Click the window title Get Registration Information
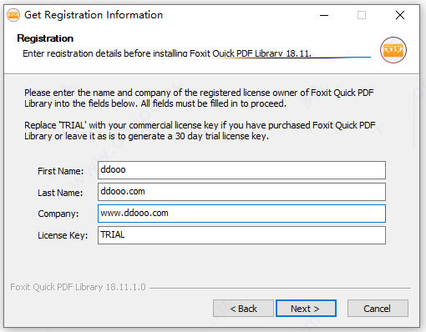The width and height of the screenshot is (426, 332). (94, 15)
